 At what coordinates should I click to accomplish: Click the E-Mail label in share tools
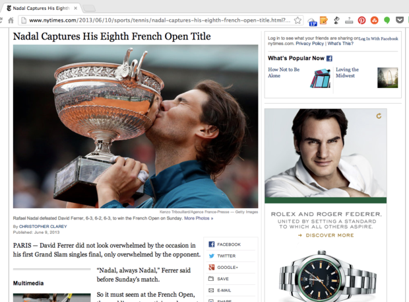(224, 290)
